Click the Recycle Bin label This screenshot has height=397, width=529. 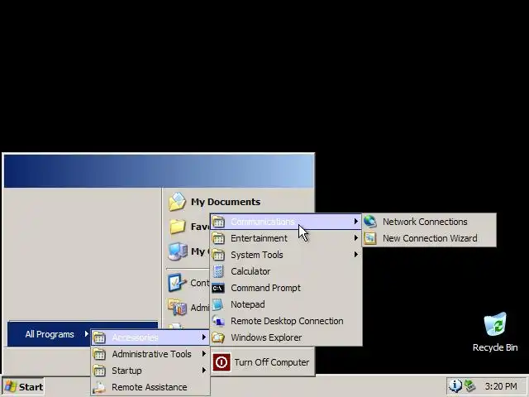point(495,347)
